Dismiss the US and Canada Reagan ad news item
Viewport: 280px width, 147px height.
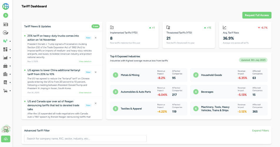[x=96, y=103]
